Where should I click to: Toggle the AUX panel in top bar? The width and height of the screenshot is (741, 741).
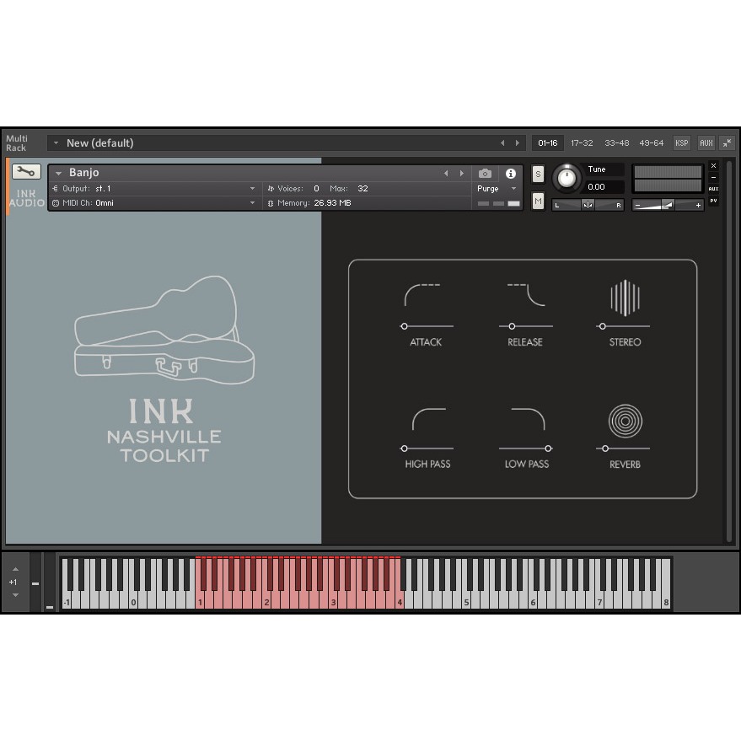tap(706, 142)
